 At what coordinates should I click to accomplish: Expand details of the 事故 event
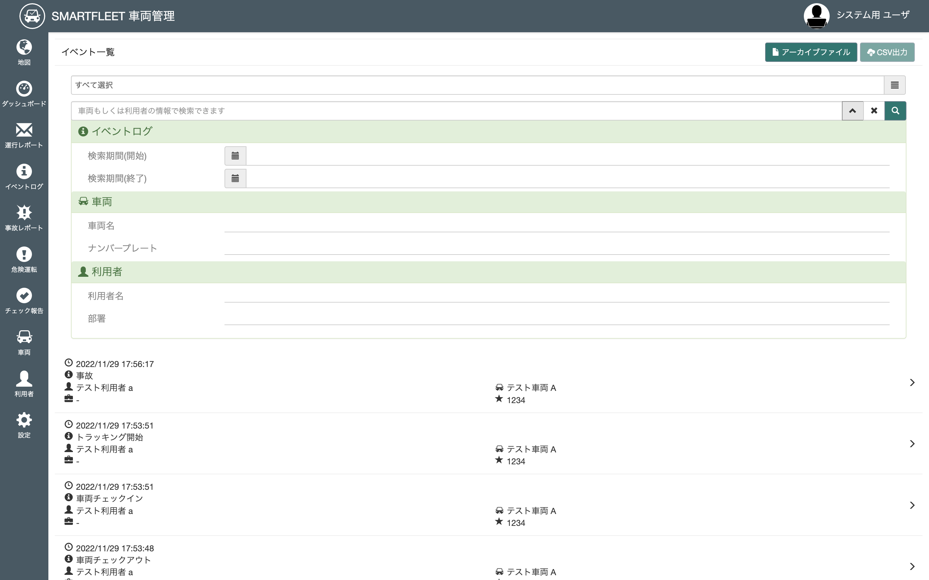913,382
